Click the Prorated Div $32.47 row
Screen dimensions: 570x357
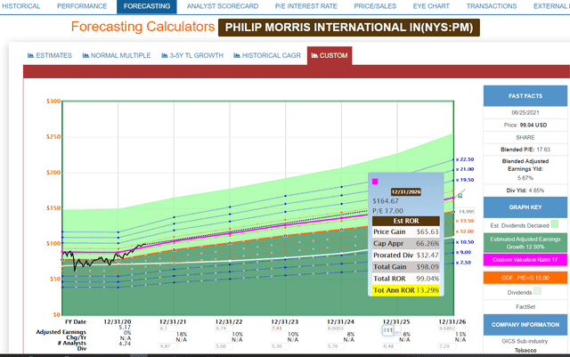406,256
